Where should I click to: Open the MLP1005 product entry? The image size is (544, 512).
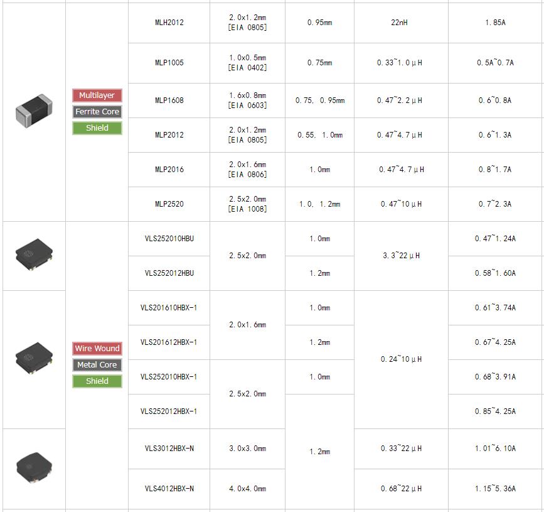[x=169, y=63]
